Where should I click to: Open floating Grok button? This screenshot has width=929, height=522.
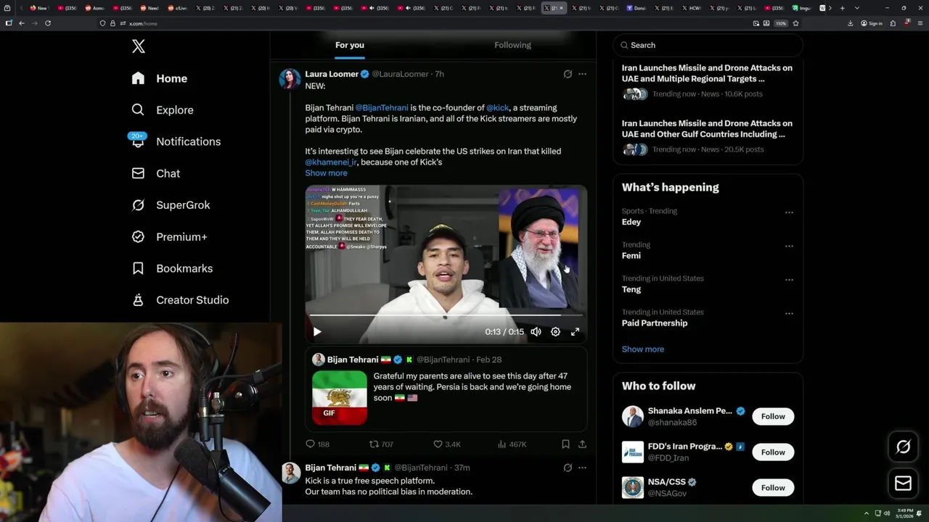[x=903, y=447]
